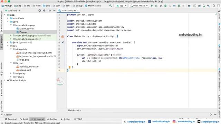Expand com.abhi.popup (androidTest) package
Image resolution: width=221 pixels, height=124 pixels.
tap(11, 35)
